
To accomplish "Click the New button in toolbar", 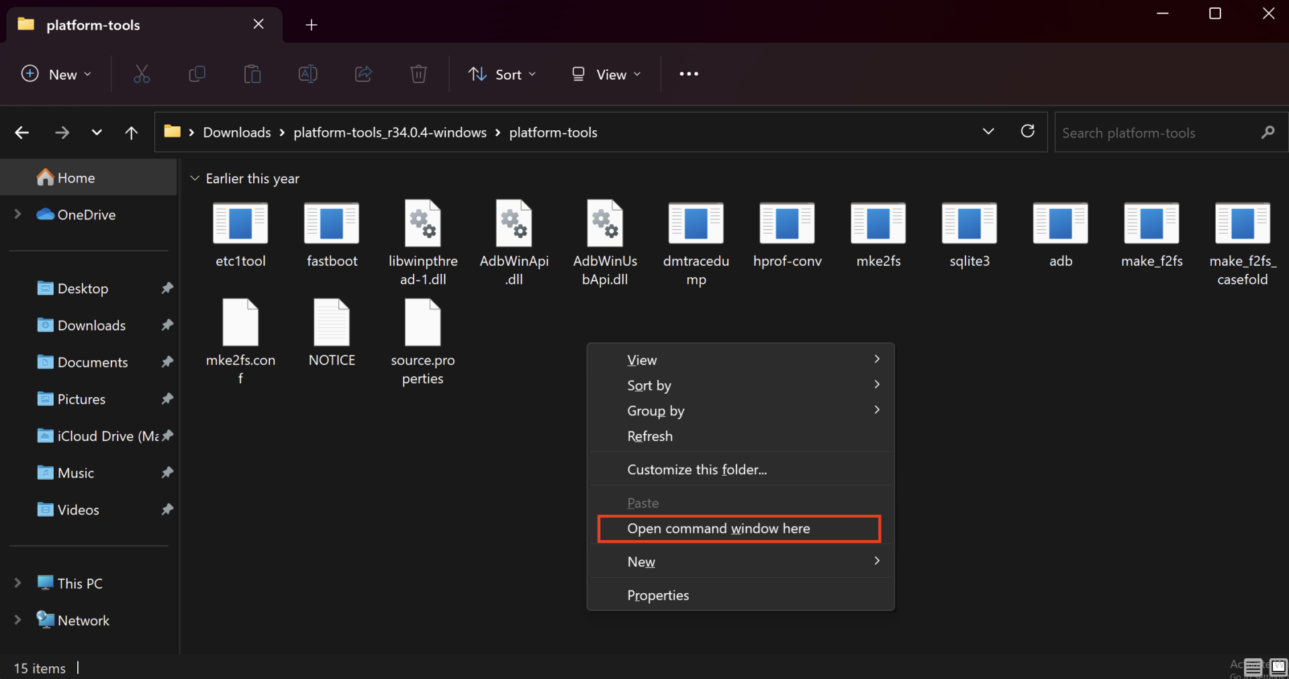I will coord(56,74).
